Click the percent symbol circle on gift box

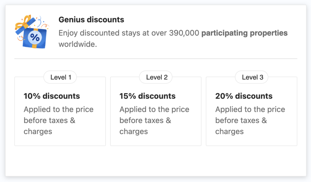tap(35, 37)
